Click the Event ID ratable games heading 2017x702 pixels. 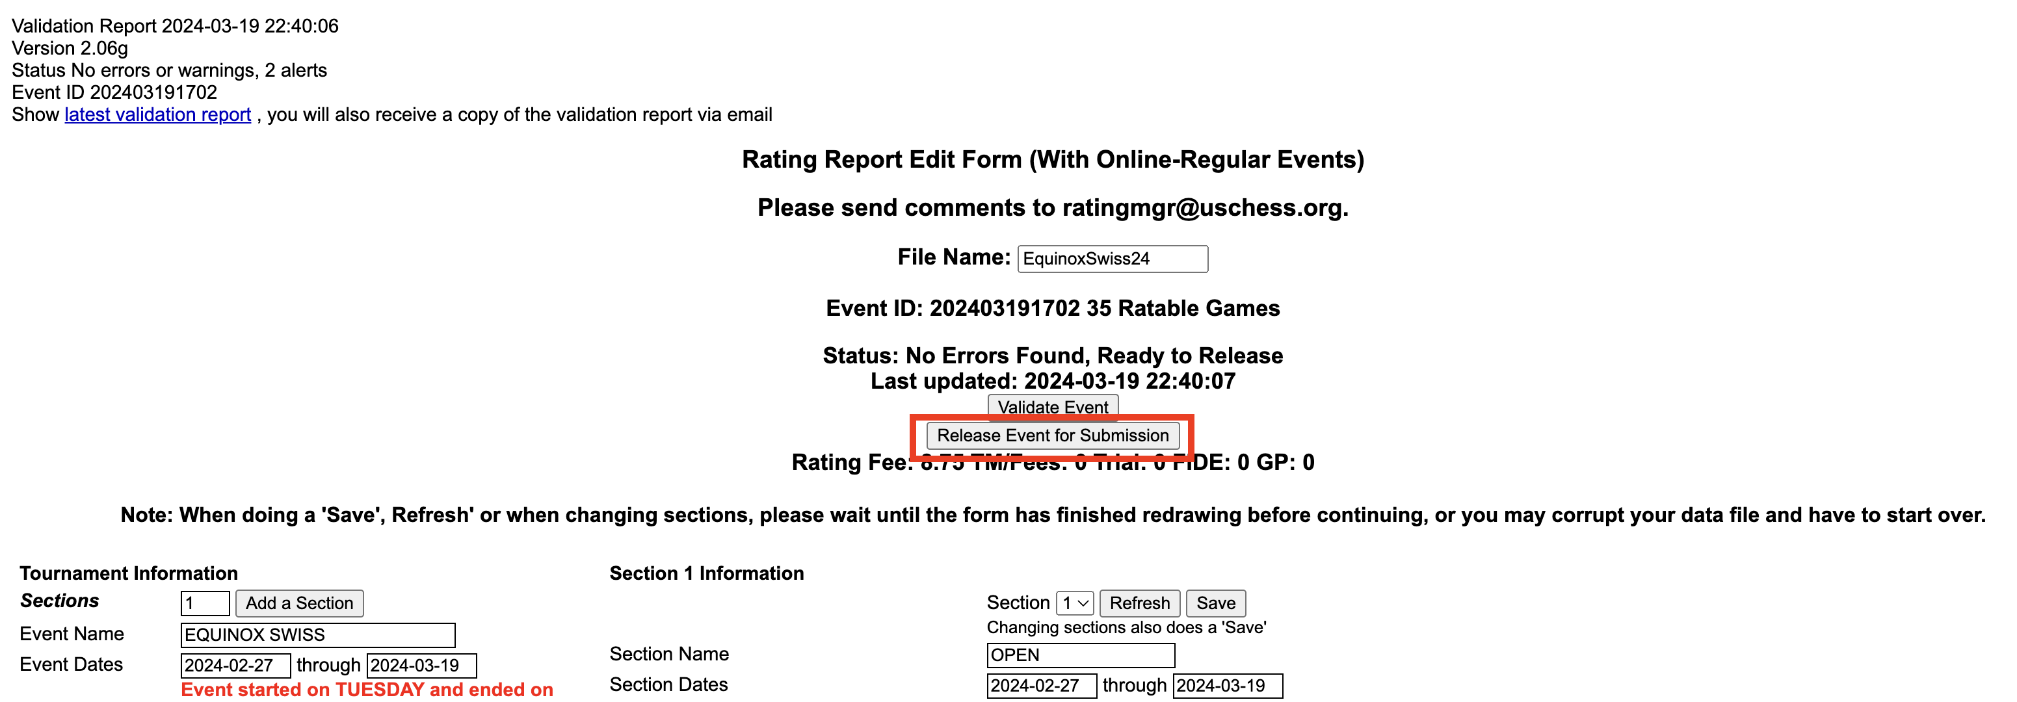coord(1052,308)
